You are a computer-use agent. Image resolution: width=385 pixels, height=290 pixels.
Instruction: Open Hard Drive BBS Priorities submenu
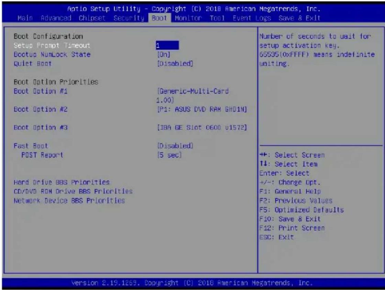point(62,182)
